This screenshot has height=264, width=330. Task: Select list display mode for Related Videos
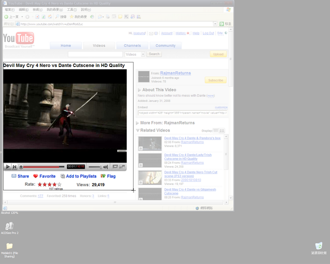tap(216, 131)
